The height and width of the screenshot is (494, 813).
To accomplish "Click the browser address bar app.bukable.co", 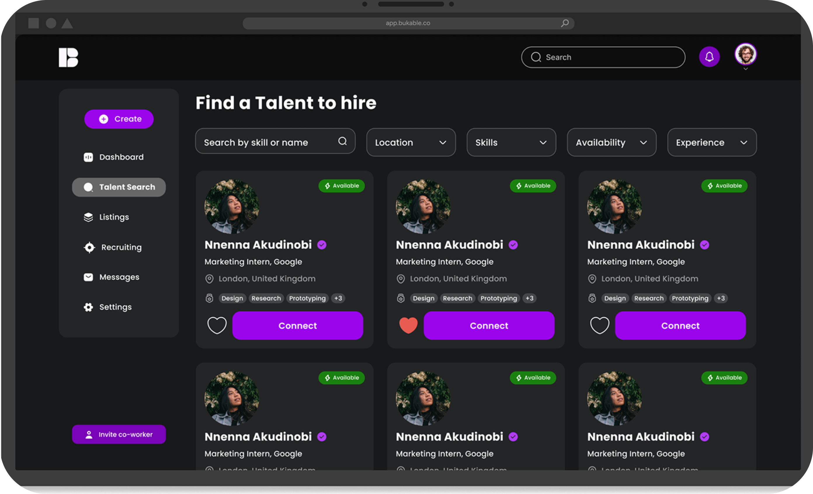I will [x=408, y=23].
